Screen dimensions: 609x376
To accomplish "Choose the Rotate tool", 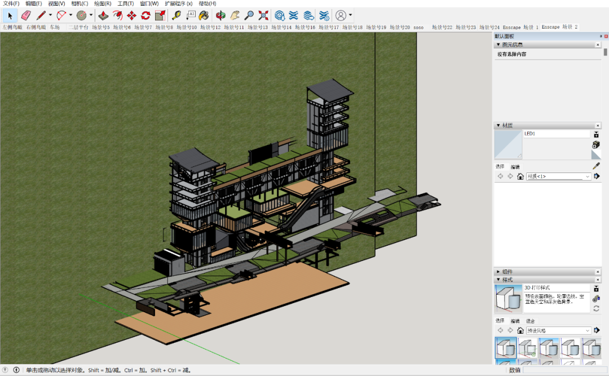I will click(145, 16).
